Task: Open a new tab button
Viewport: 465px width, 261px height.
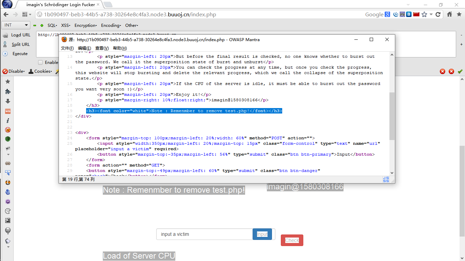Action: point(108,4)
